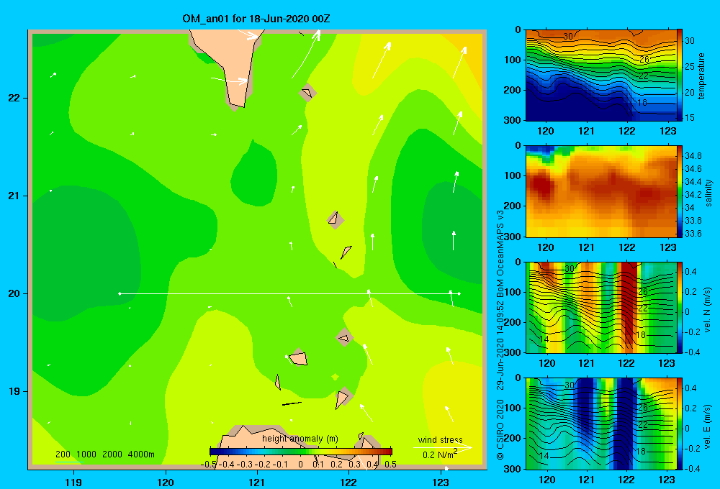Click longitude label 121 under the main map

coord(257,482)
